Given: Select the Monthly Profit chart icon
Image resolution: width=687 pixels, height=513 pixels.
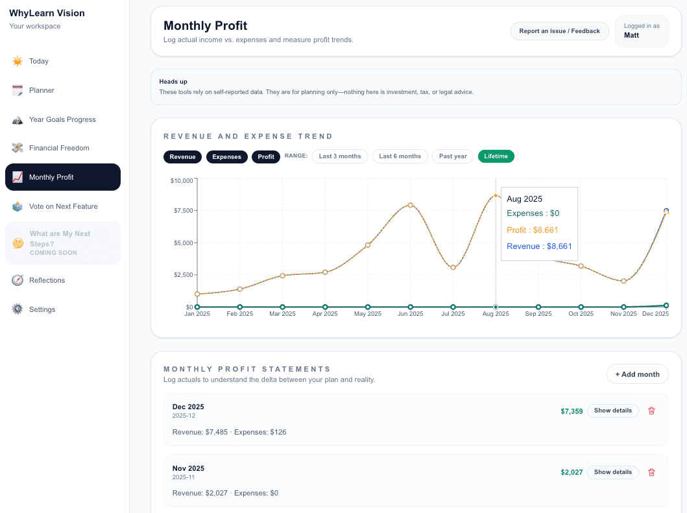Looking at the screenshot, I should 18,176.
